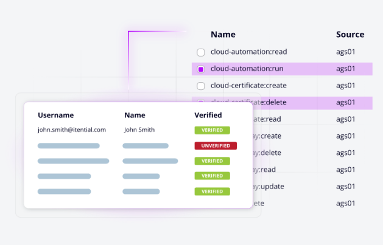Click ags01 source in cloud-automation:read row
The height and width of the screenshot is (245, 383).
(x=345, y=52)
